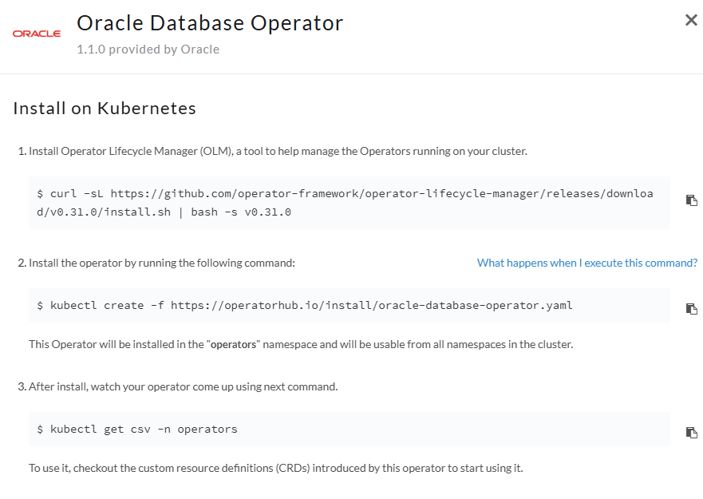Copy the kubectl create command to clipboard
This screenshot has width=703, height=499.
point(691,311)
